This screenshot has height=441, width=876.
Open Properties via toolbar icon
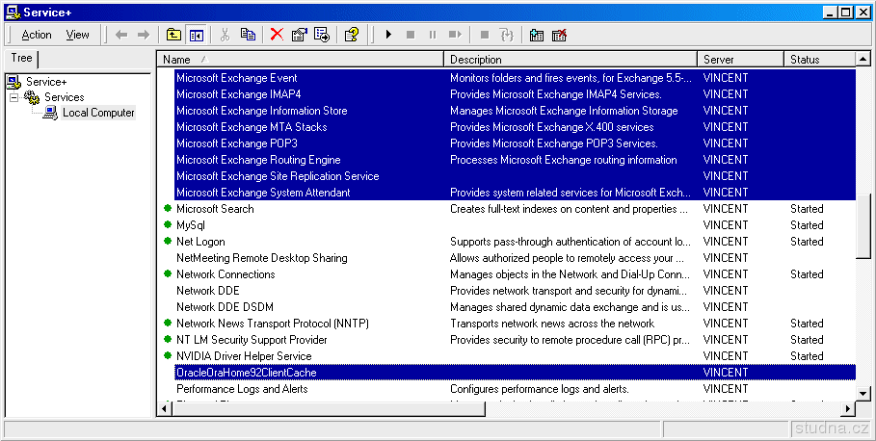point(299,35)
